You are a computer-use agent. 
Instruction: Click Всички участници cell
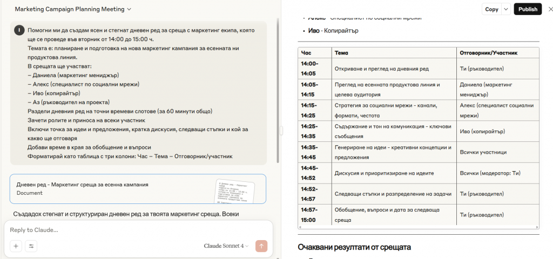(497, 152)
